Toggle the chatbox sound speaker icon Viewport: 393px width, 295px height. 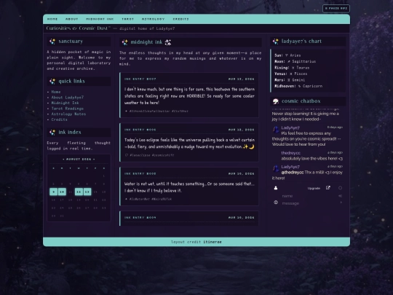pyautogui.click(x=340, y=196)
